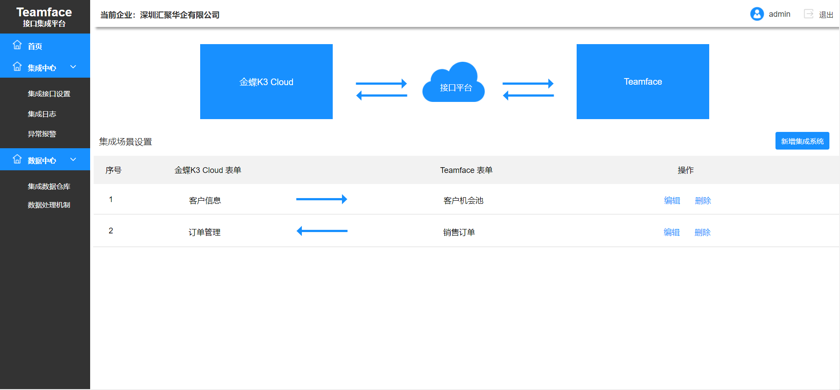Click the admin username
This screenshot has width=840, height=390.
(779, 14)
